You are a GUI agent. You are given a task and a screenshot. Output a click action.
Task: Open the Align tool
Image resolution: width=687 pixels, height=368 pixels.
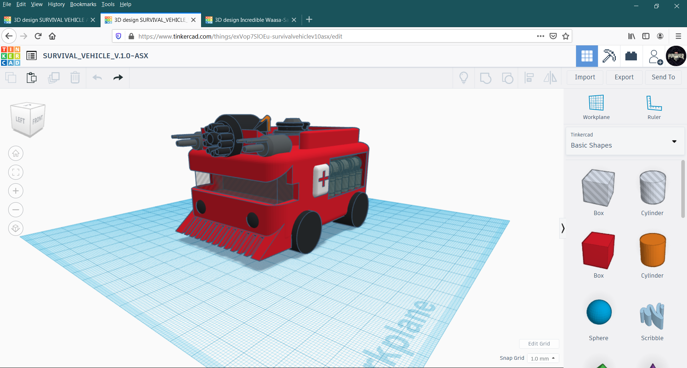pyautogui.click(x=529, y=78)
